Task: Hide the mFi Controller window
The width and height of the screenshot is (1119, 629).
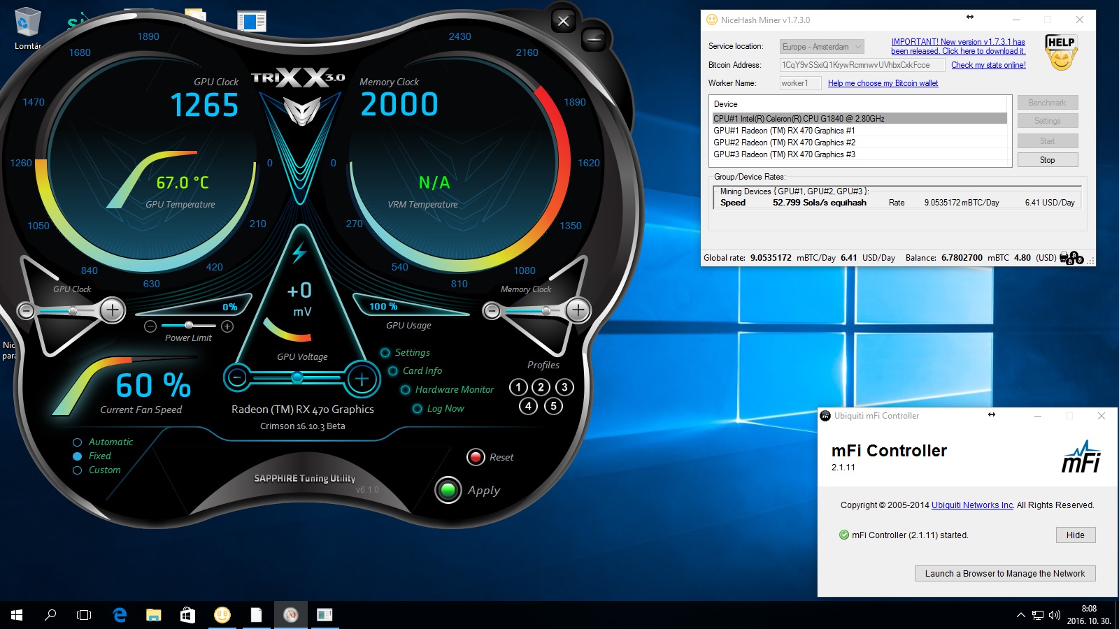Action: (1076, 535)
